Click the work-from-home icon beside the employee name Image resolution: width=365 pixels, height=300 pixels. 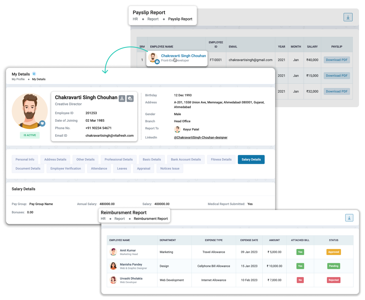coord(130,98)
